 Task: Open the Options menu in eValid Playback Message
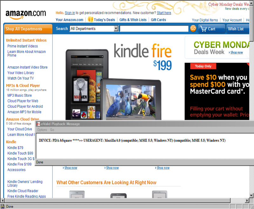point(42,130)
